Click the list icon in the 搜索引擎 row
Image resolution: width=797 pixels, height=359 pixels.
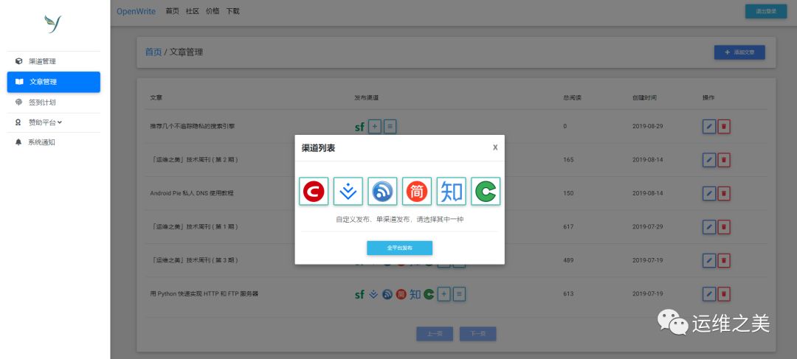click(390, 127)
